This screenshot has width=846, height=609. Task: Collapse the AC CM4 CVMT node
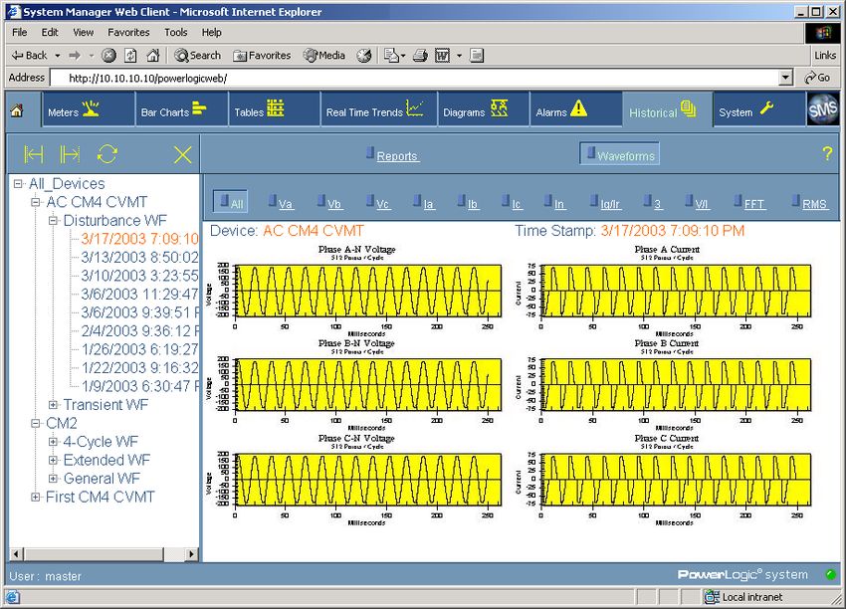[35, 202]
